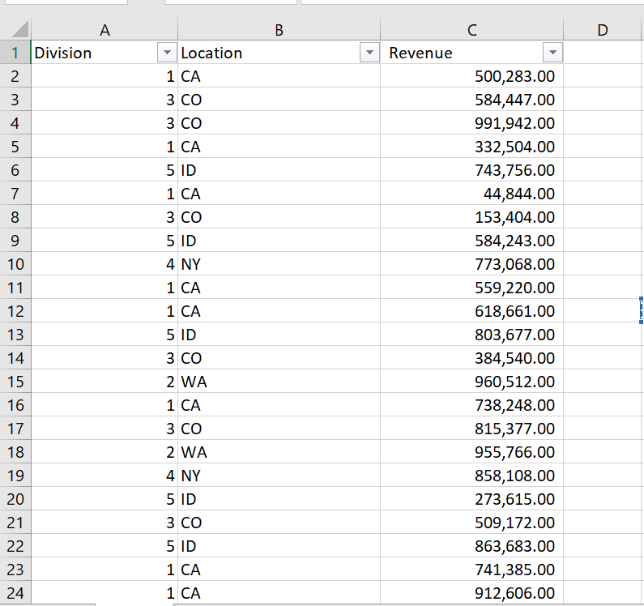Select row 10 by its row number
The height and width of the screenshot is (606, 644).
[x=15, y=264]
